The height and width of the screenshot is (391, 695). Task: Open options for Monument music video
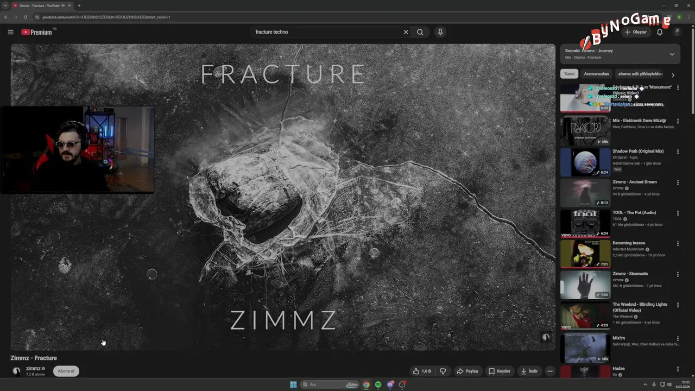pyautogui.click(x=678, y=88)
